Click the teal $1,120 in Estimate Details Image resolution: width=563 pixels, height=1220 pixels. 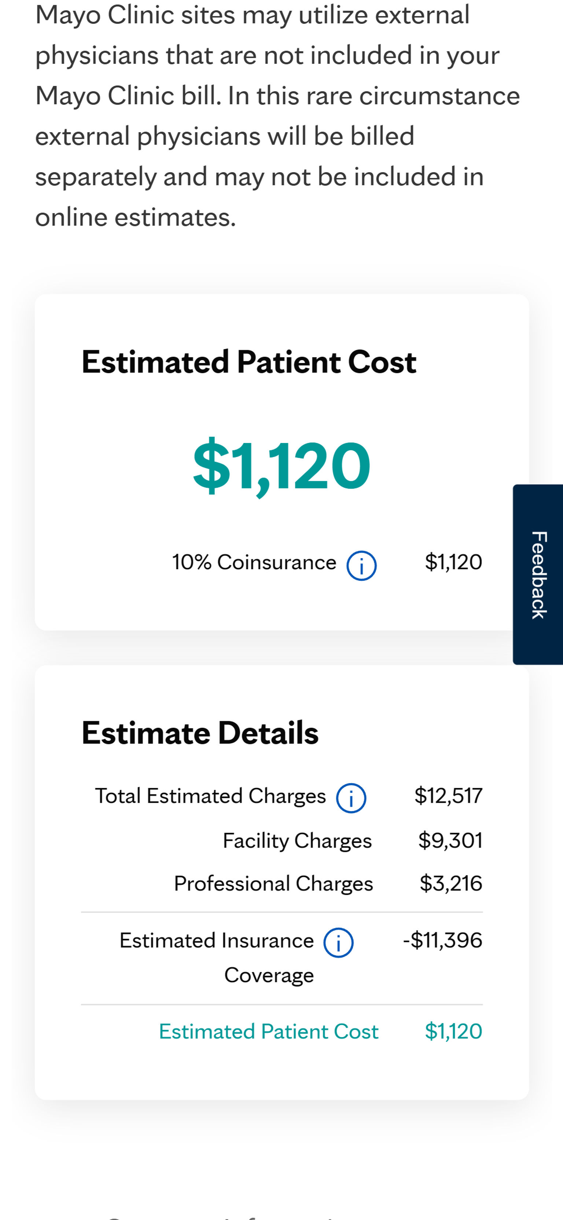(453, 1031)
